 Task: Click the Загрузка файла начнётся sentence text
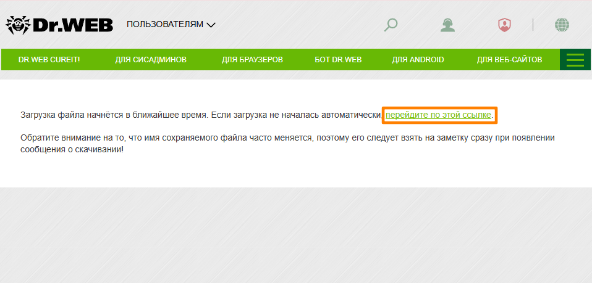pos(198,115)
